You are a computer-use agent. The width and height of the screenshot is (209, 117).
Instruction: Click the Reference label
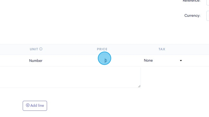pos(191,1)
